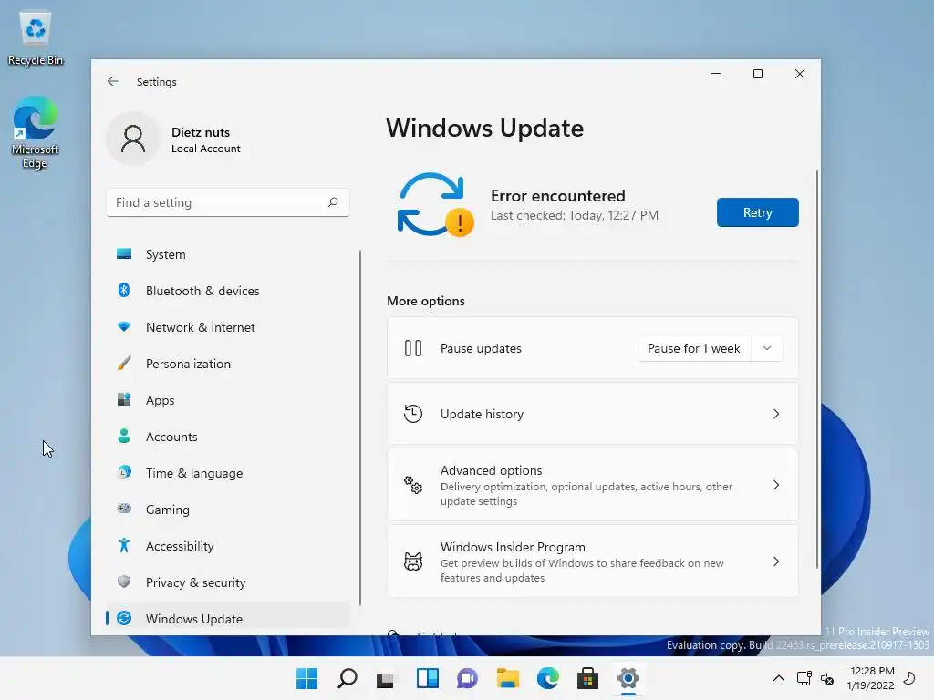
Task: Click the network tray icon
Action: 804,678
